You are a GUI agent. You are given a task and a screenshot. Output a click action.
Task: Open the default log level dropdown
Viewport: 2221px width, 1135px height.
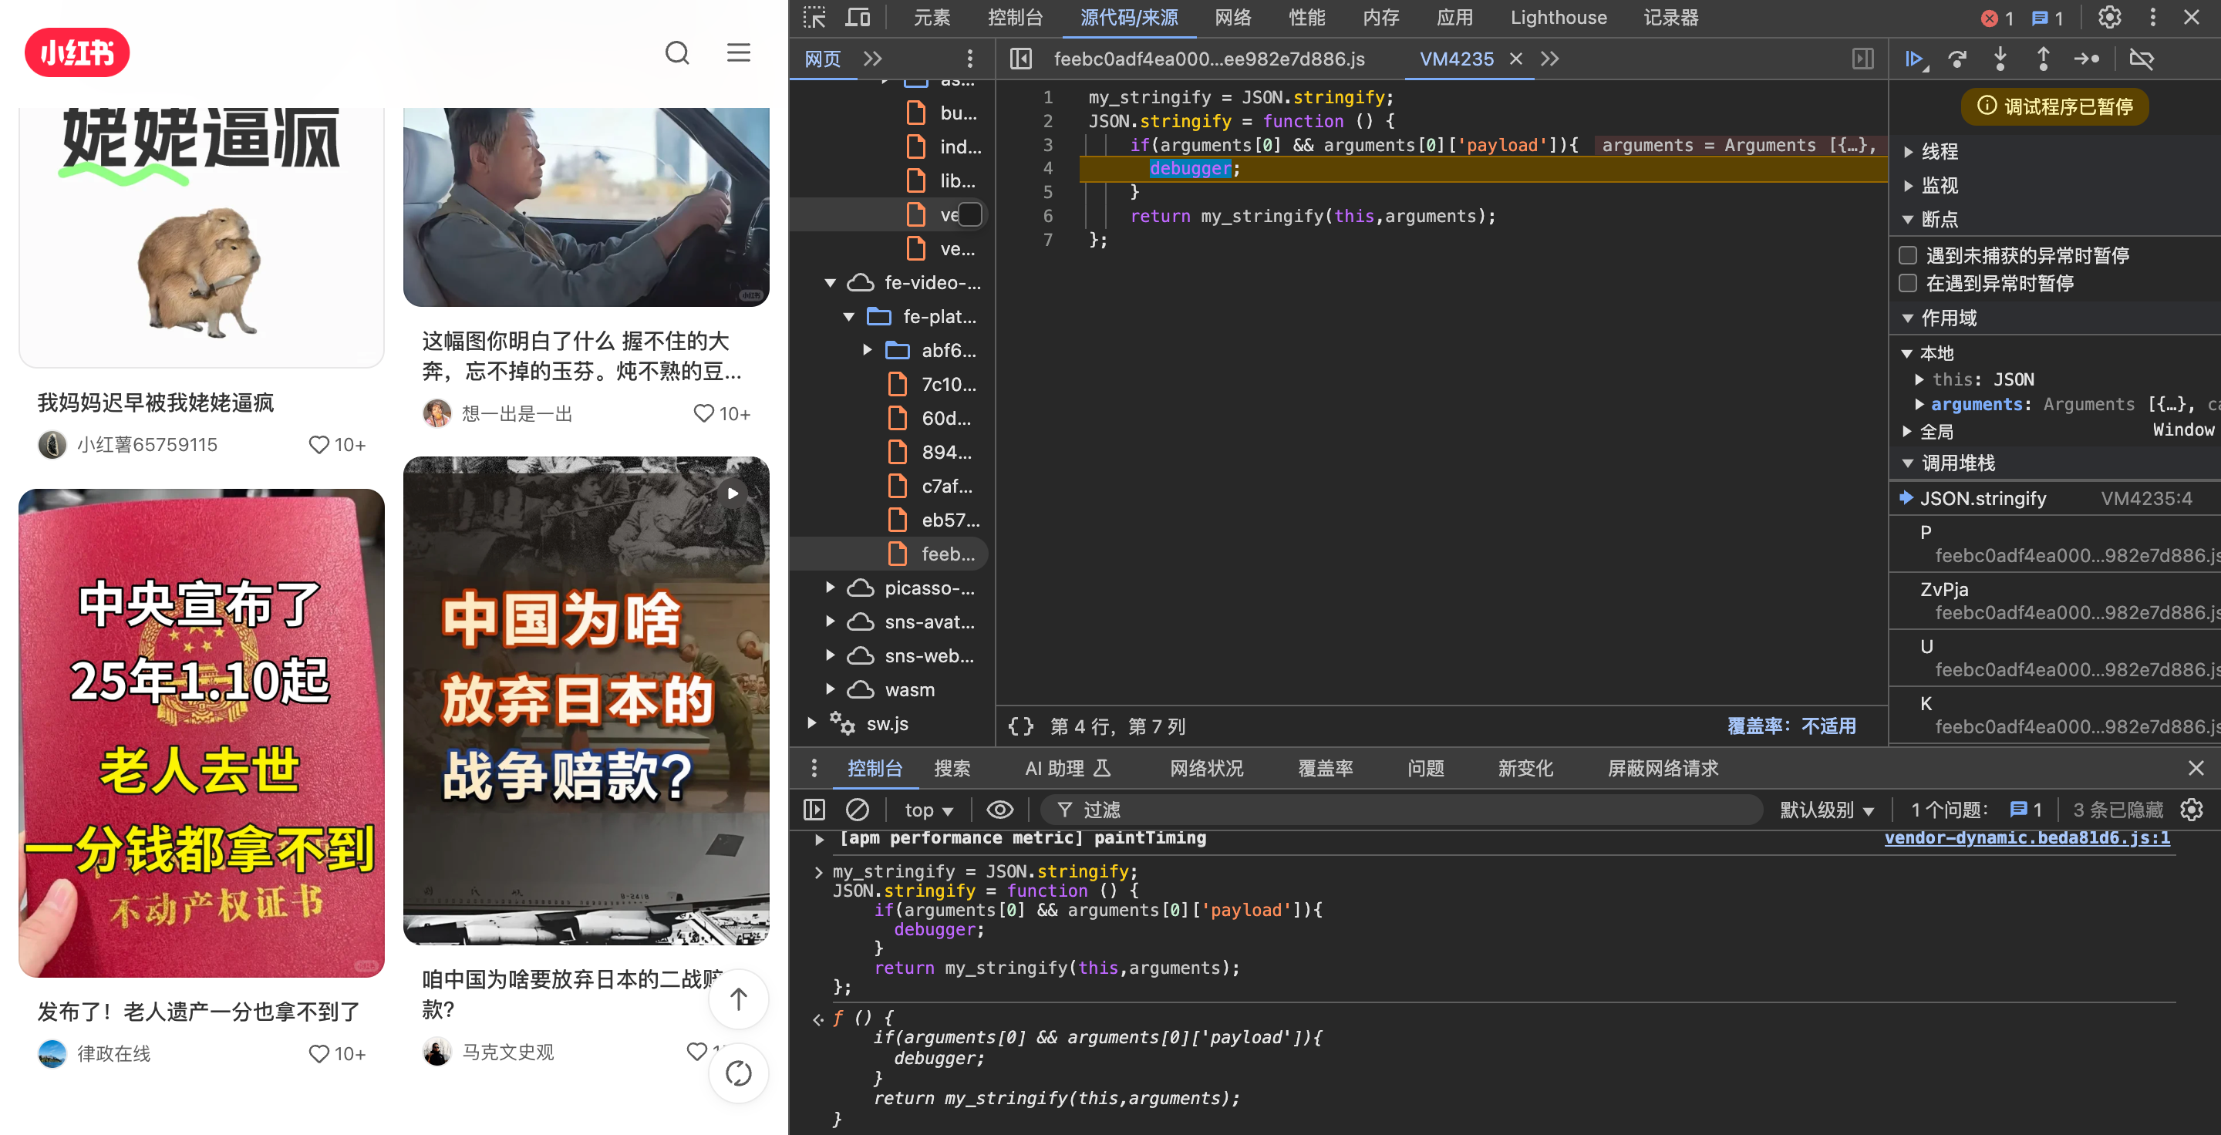click(1826, 810)
